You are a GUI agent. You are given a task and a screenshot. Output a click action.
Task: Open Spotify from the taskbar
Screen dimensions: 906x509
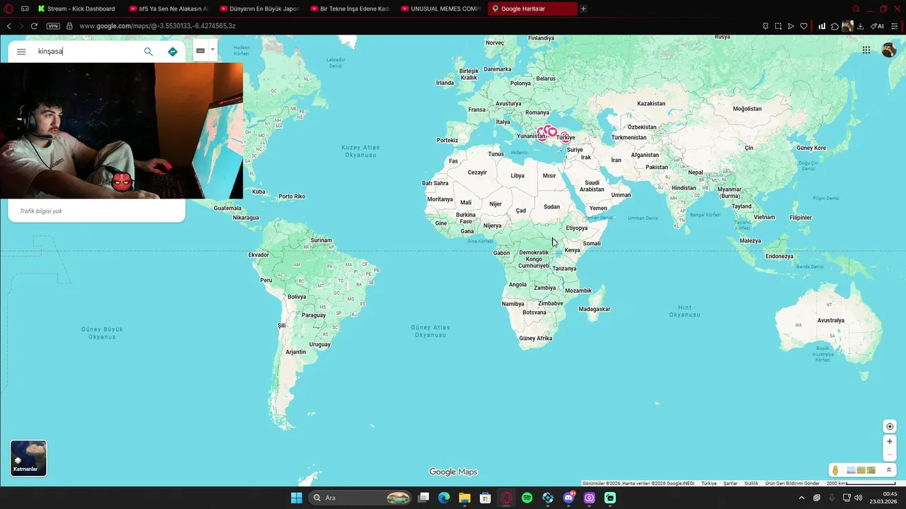tap(527, 498)
